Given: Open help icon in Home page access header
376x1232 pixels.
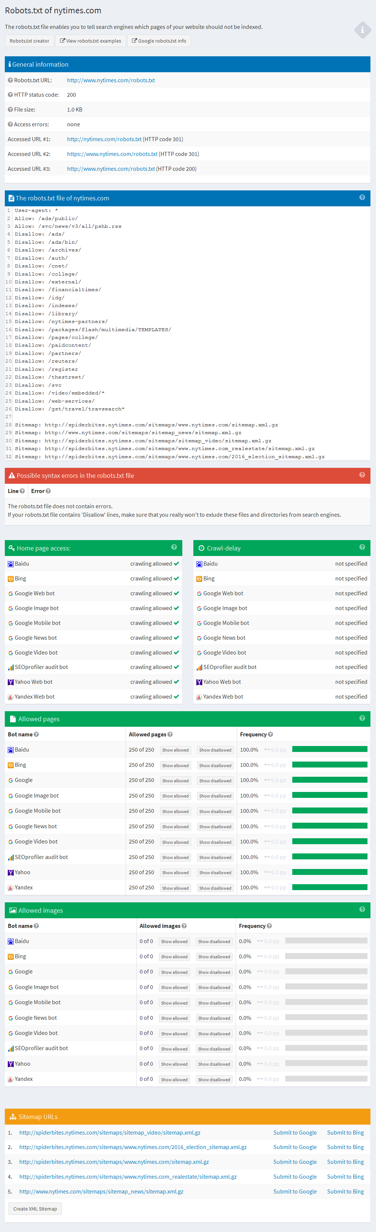Looking at the screenshot, I should point(174,547).
